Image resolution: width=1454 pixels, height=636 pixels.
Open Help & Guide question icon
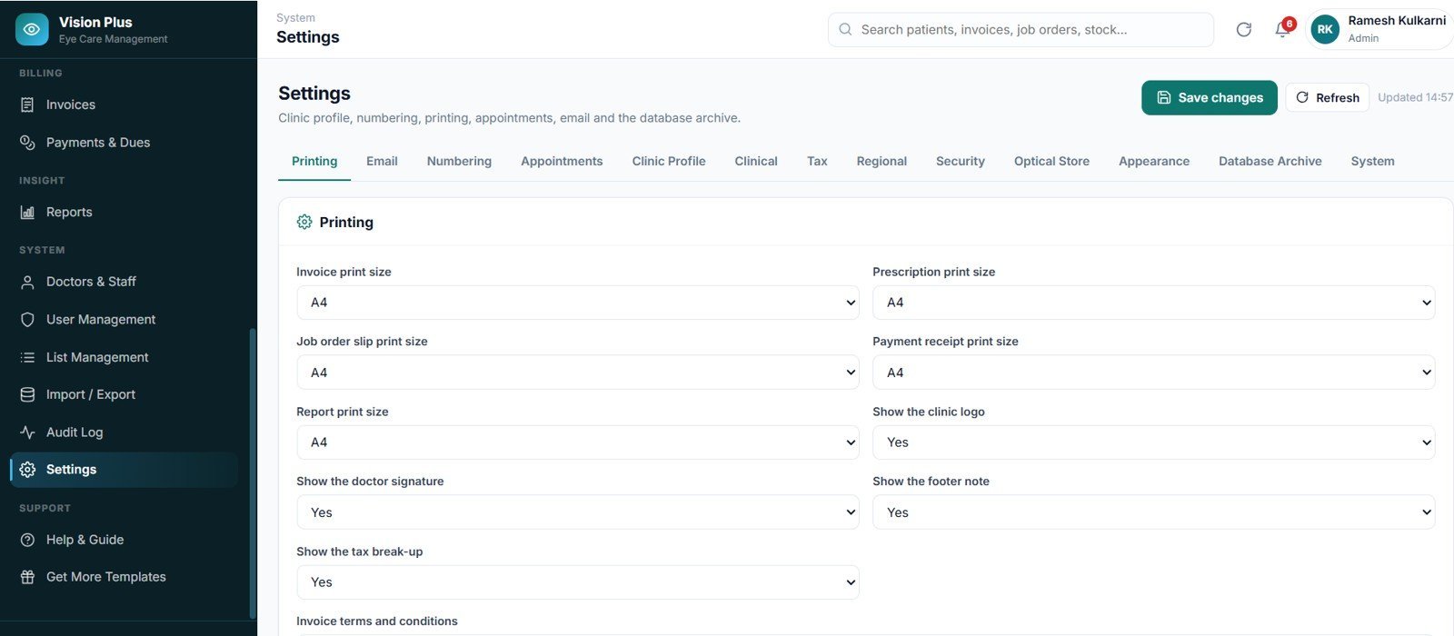[x=27, y=540]
